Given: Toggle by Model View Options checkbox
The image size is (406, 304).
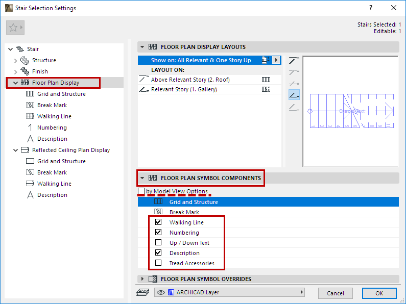Looking at the screenshot, I should pyautogui.click(x=141, y=191).
